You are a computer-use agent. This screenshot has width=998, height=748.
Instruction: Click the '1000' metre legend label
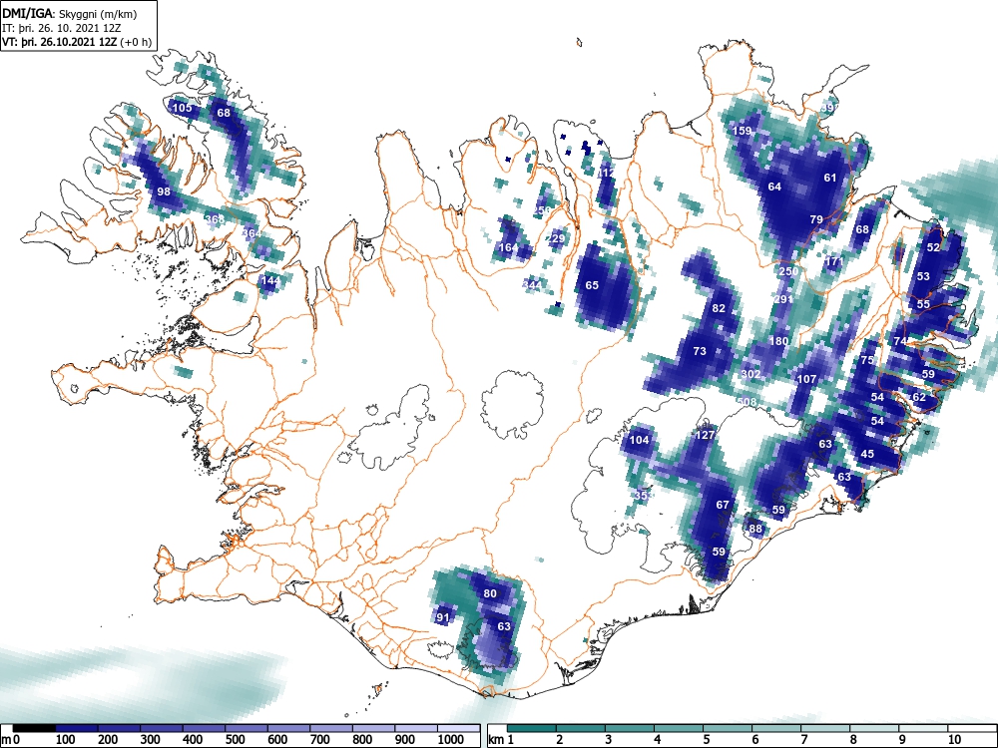(x=451, y=740)
